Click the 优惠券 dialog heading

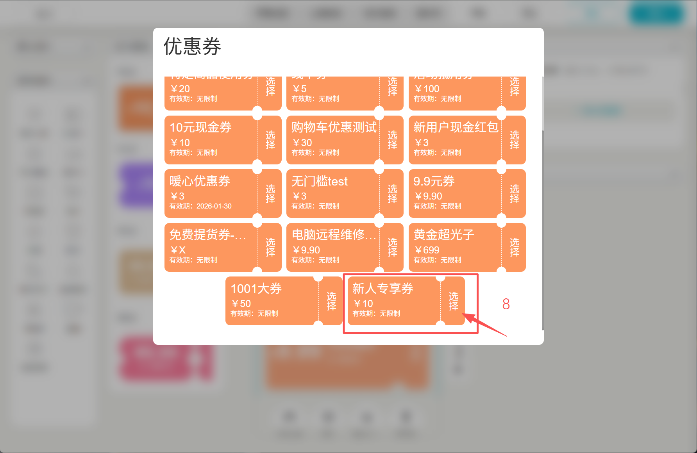coord(192,46)
